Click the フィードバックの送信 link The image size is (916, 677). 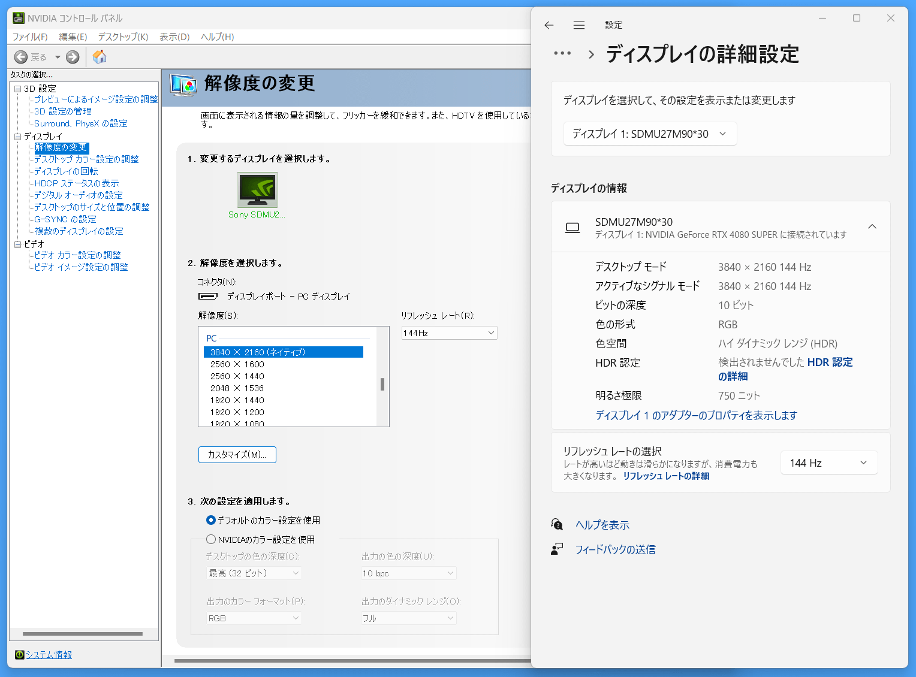click(615, 549)
